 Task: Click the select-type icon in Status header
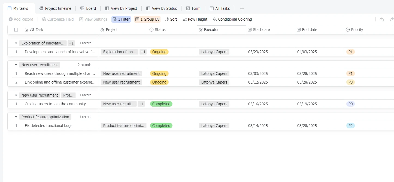click(151, 30)
